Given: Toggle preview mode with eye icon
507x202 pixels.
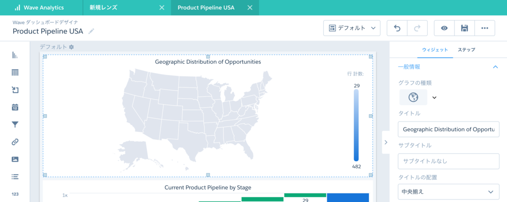Looking at the screenshot, I should 444,28.
